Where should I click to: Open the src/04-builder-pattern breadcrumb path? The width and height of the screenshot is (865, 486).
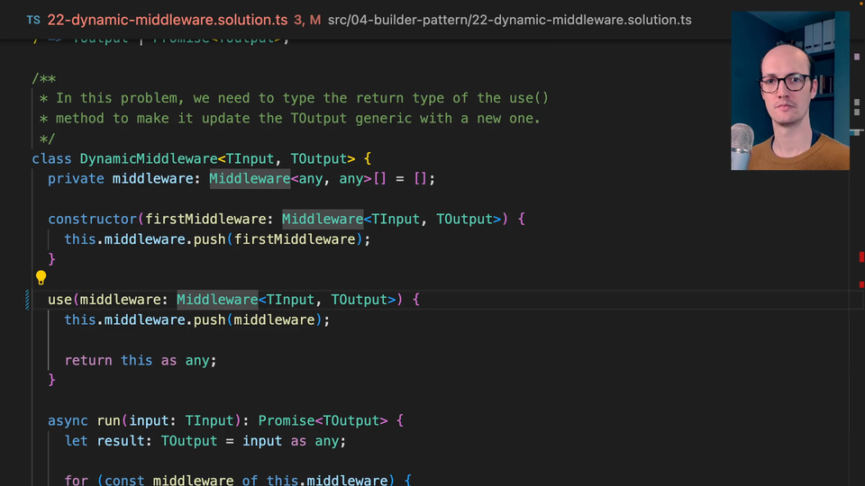coord(509,19)
